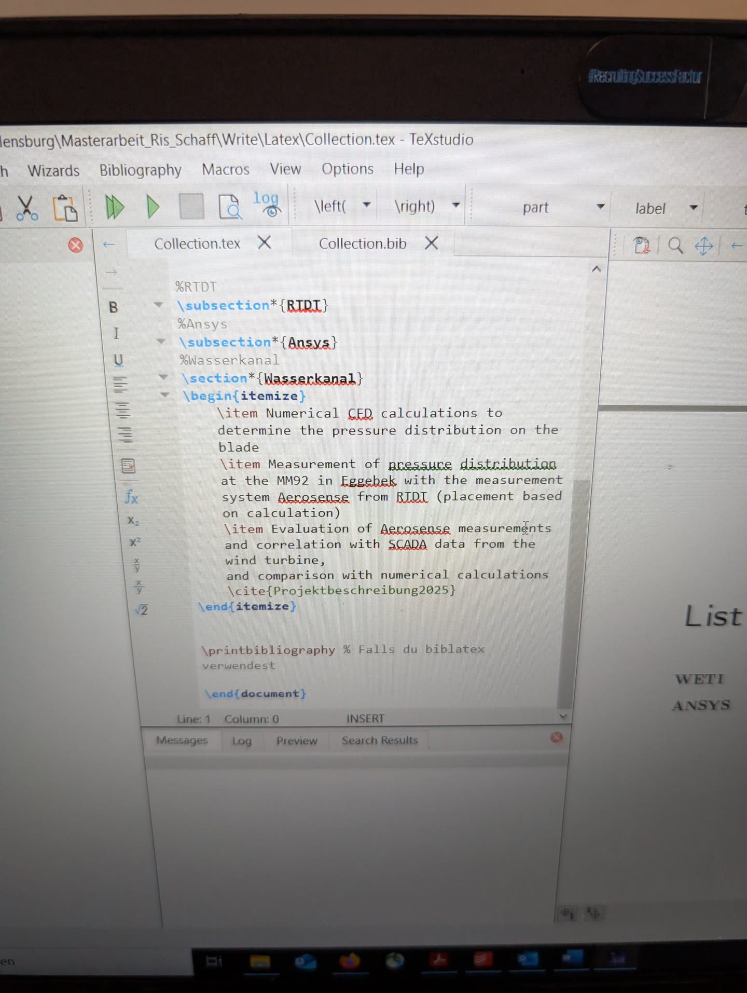Switch to the Collection.bib tab
The height and width of the screenshot is (993, 747).
tap(362, 243)
